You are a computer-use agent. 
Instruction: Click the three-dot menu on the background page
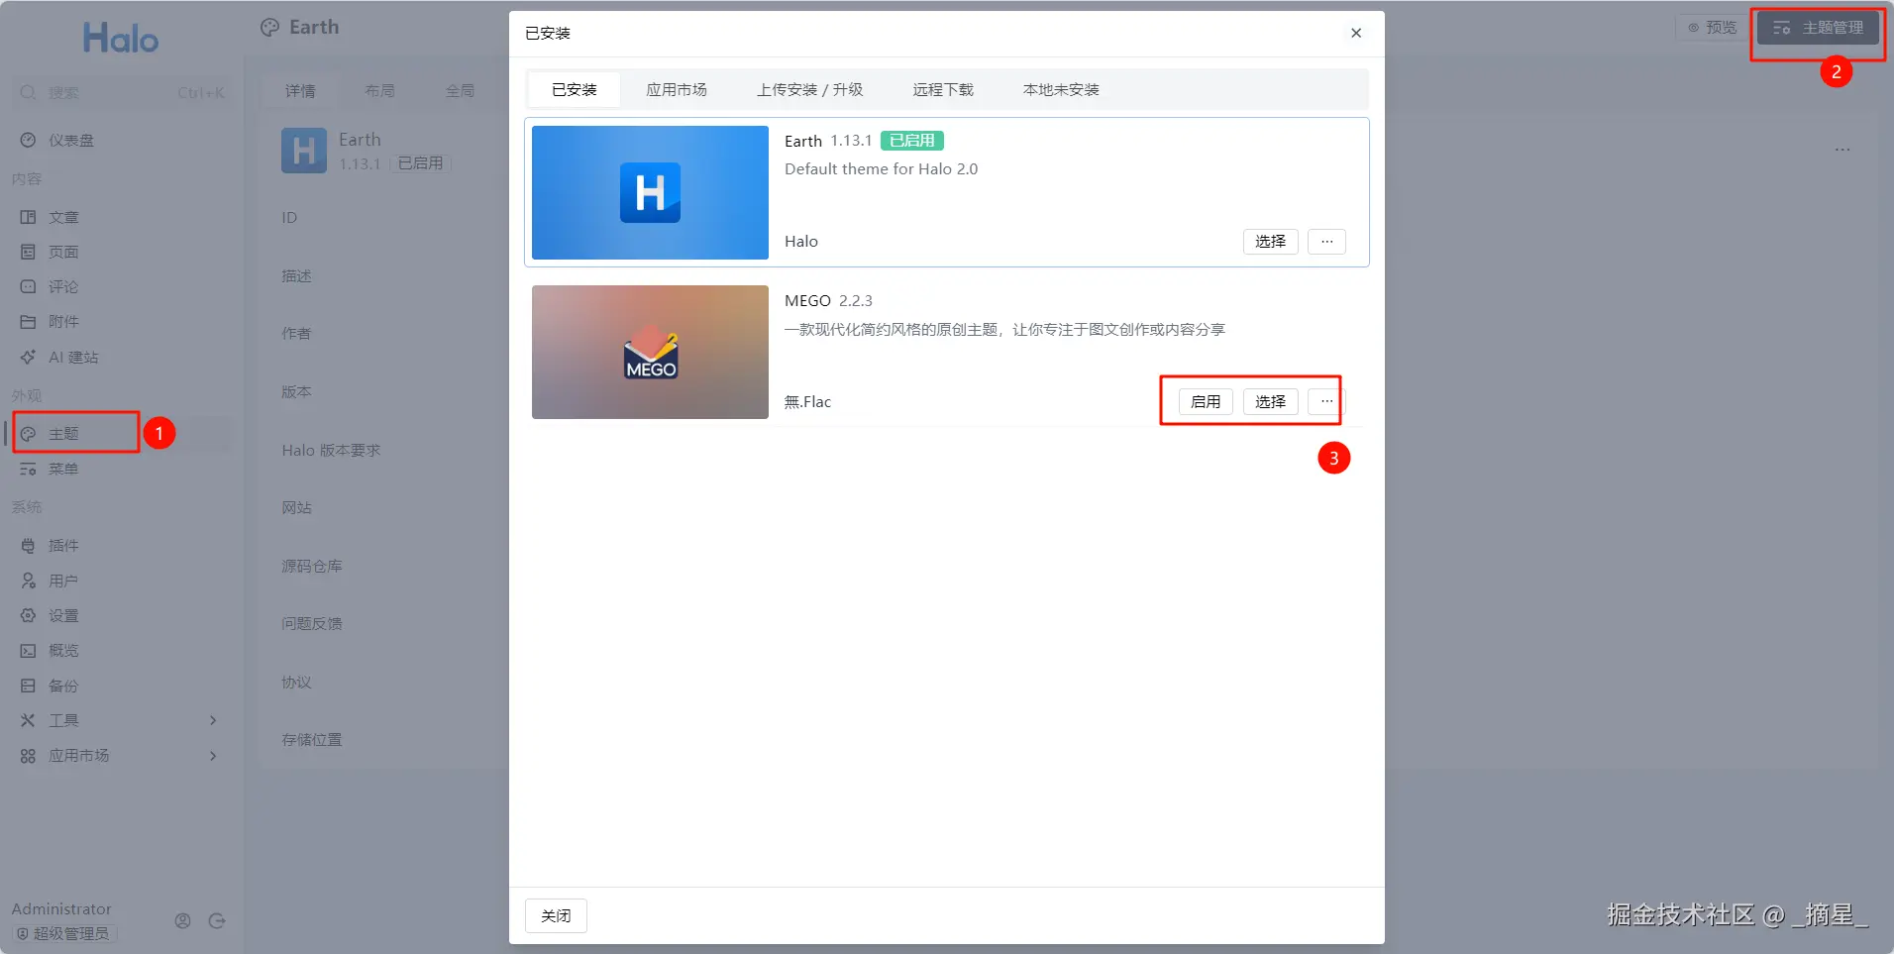(x=1842, y=150)
